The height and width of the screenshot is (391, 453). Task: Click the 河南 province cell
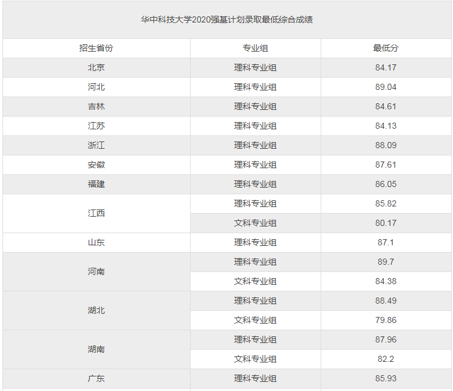[x=96, y=271]
